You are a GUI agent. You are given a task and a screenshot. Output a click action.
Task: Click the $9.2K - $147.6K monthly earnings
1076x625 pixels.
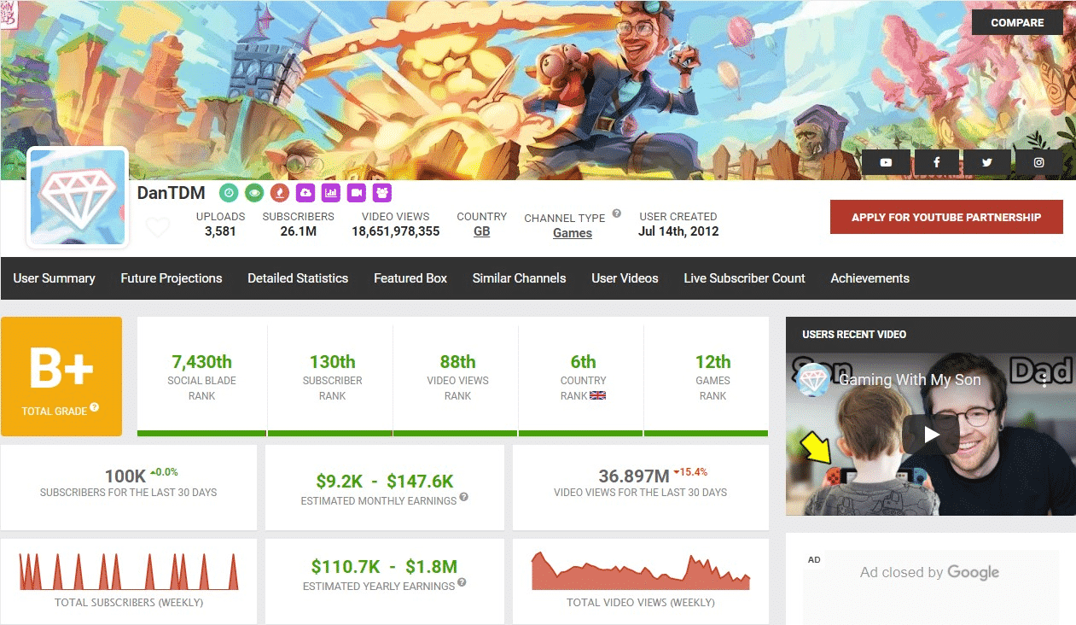(x=385, y=481)
